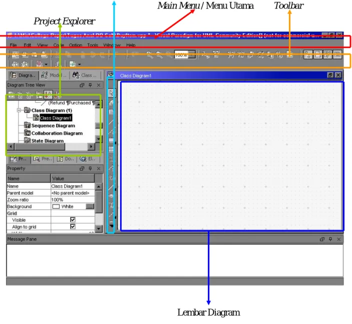Click the expand-all icon in tree toolbar

(29, 95)
